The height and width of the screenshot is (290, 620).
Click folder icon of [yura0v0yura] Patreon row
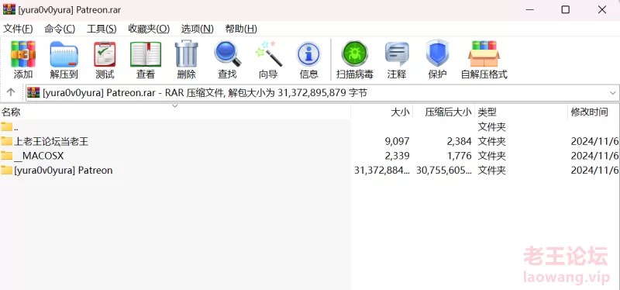coord(6,170)
